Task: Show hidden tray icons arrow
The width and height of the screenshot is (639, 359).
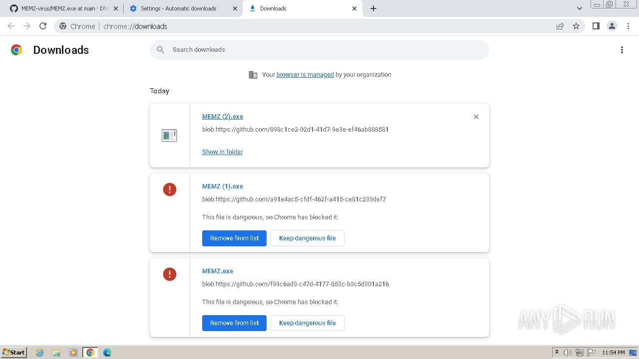Action: pos(557,353)
